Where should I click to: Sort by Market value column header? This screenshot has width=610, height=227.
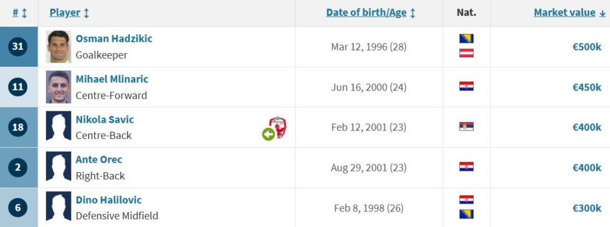click(569, 13)
